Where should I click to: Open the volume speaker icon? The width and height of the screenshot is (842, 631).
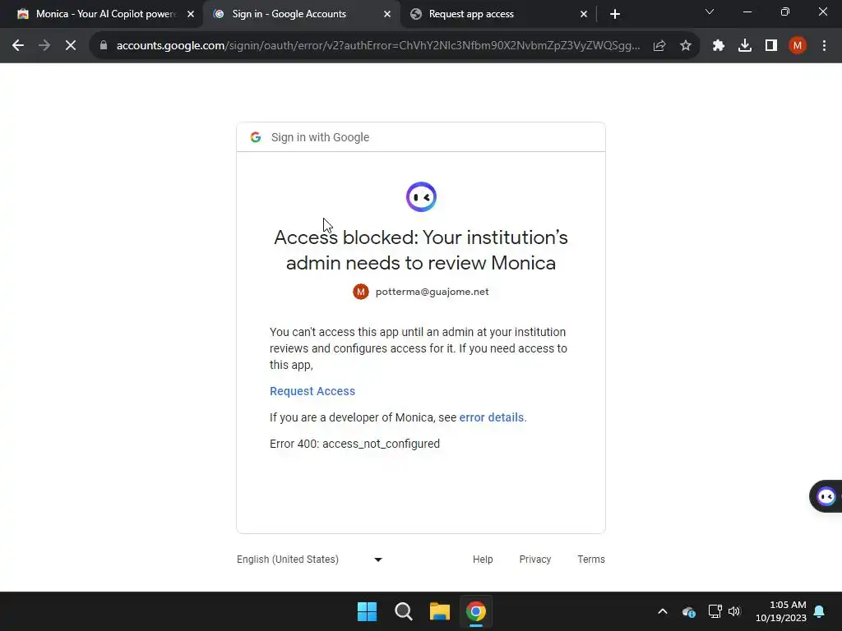[x=734, y=611]
